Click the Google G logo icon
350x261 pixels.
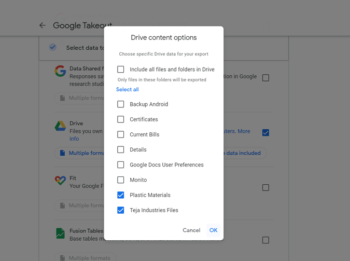(x=61, y=71)
